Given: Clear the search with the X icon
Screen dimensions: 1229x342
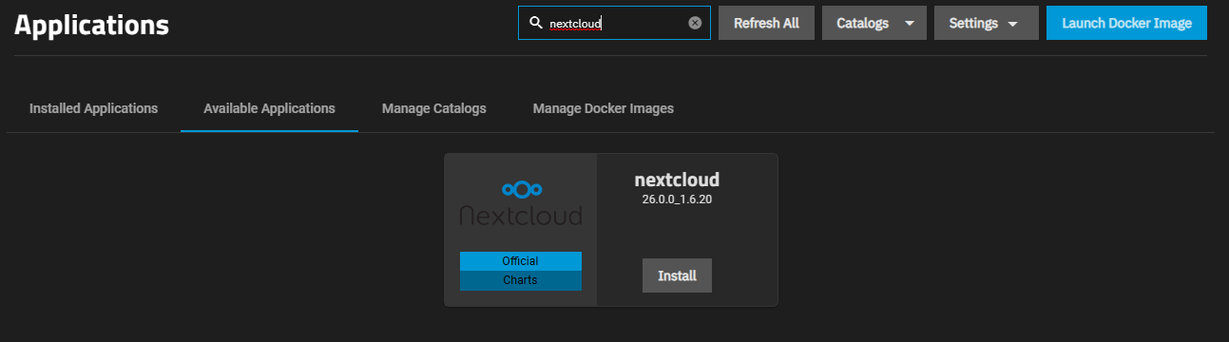Looking at the screenshot, I should coord(695,23).
